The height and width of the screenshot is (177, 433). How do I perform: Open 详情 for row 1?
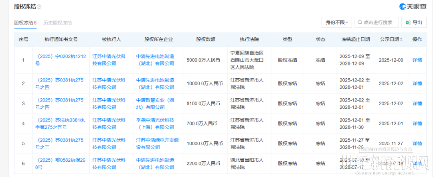(x=417, y=60)
